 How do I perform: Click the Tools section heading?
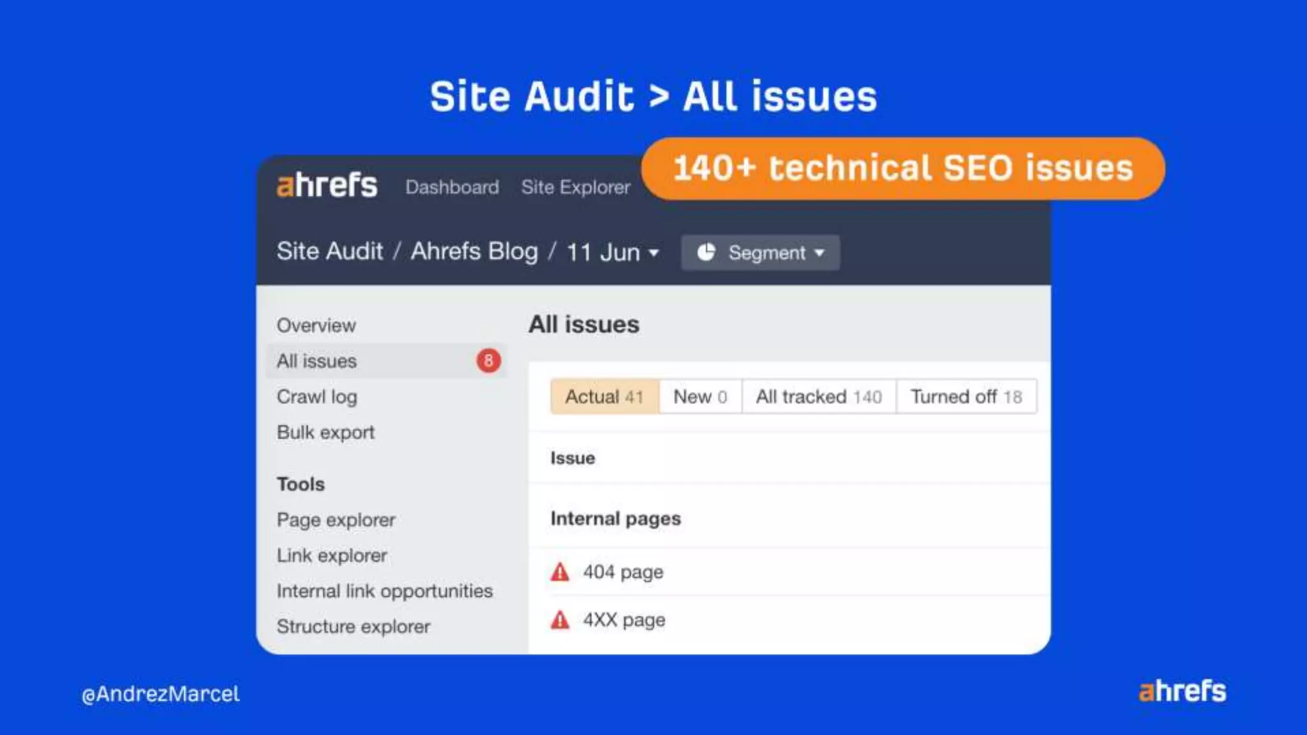(x=301, y=484)
